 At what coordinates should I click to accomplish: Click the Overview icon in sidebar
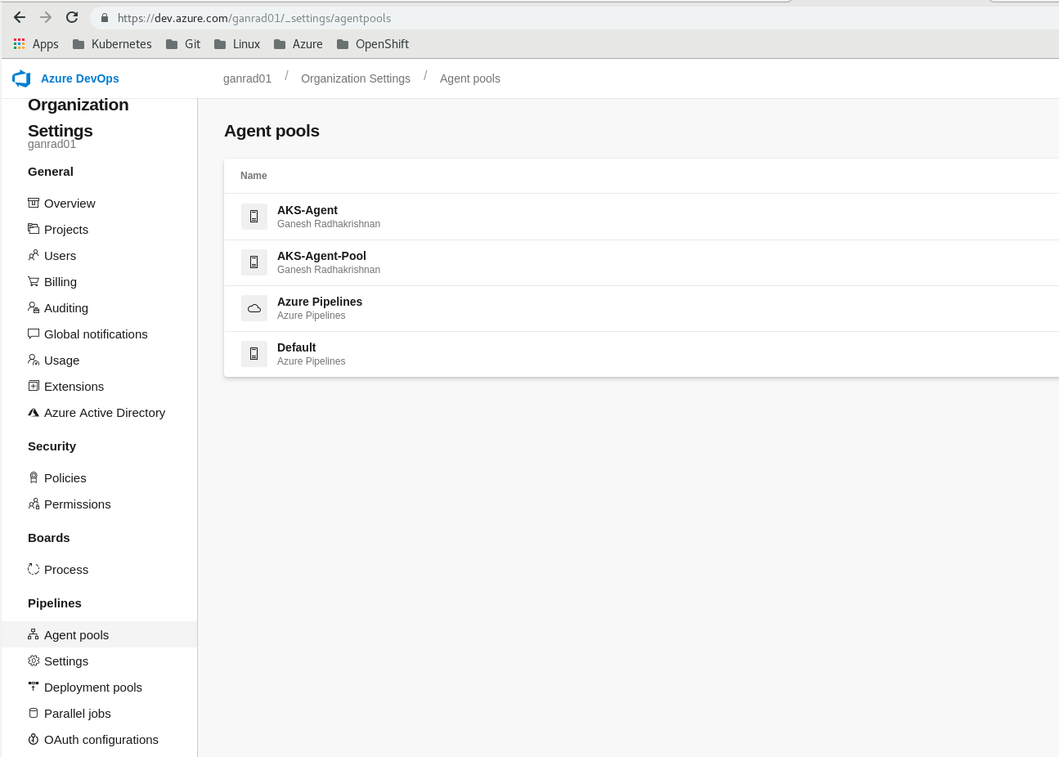click(x=34, y=203)
